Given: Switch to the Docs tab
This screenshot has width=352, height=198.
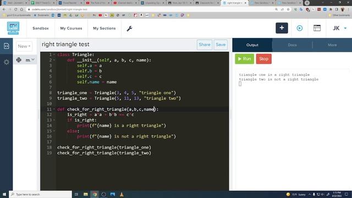Looking at the screenshot, I should pyautogui.click(x=292, y=45).
